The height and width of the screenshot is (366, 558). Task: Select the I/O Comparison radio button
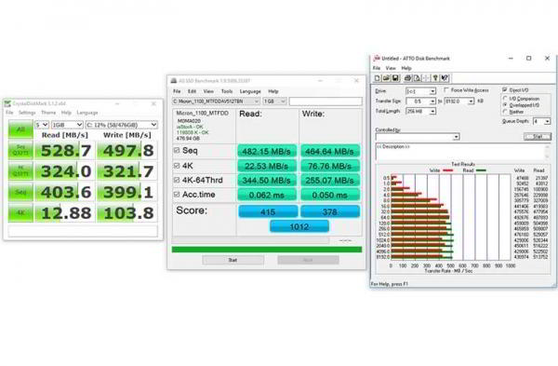(505, 99)
